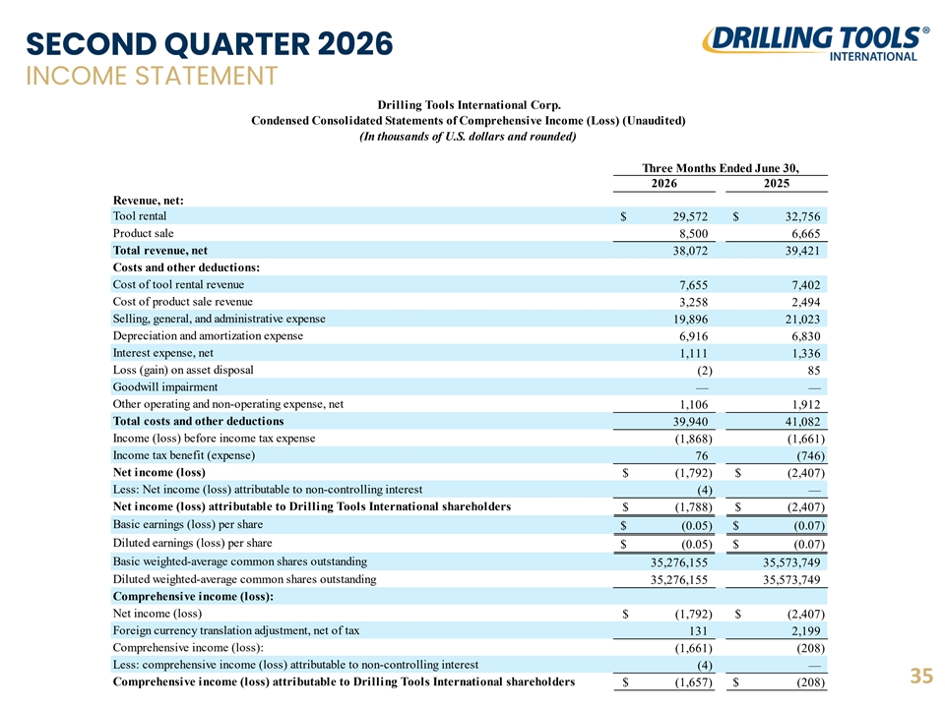
Task: Select the "Revenue, net:" section label
Action: [149, 201]
